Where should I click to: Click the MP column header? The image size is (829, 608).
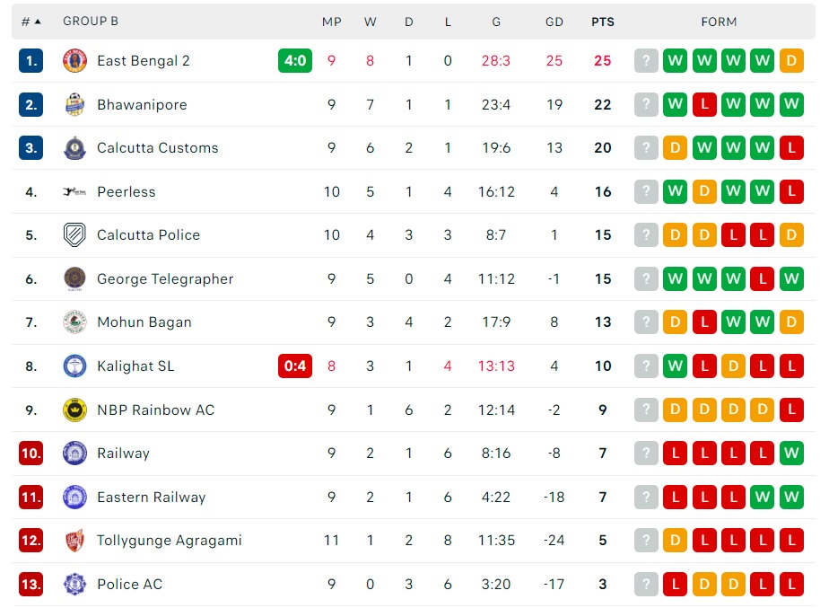(332, 22)
